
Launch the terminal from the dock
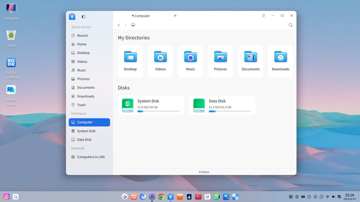click(198, 197)
